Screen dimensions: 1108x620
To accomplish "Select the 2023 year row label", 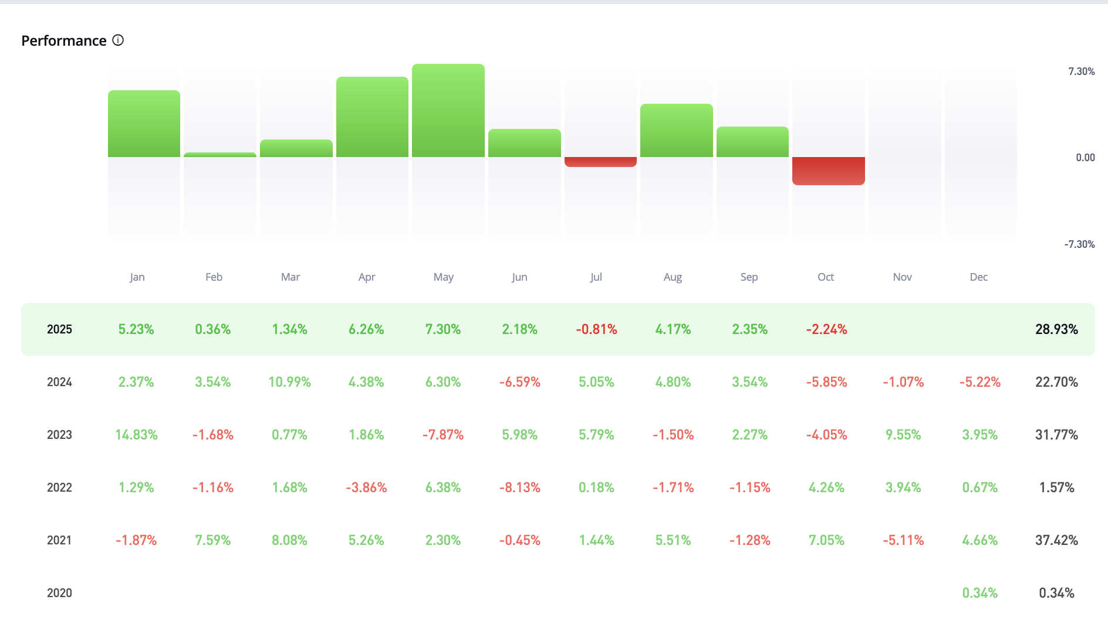I will click(x=59, y=435).
